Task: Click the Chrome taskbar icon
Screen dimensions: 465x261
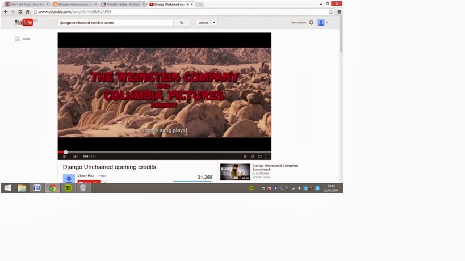Action: 53,188
